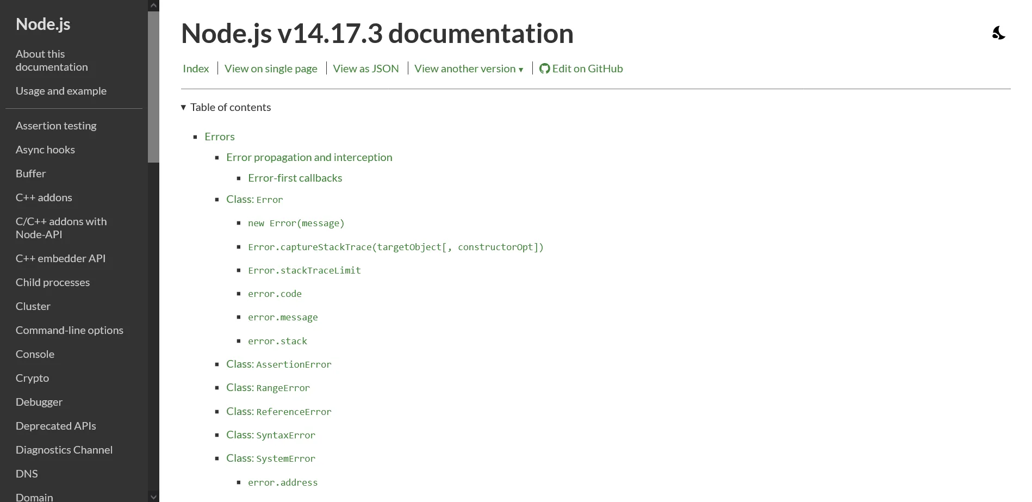Open About this documentation

52,60
